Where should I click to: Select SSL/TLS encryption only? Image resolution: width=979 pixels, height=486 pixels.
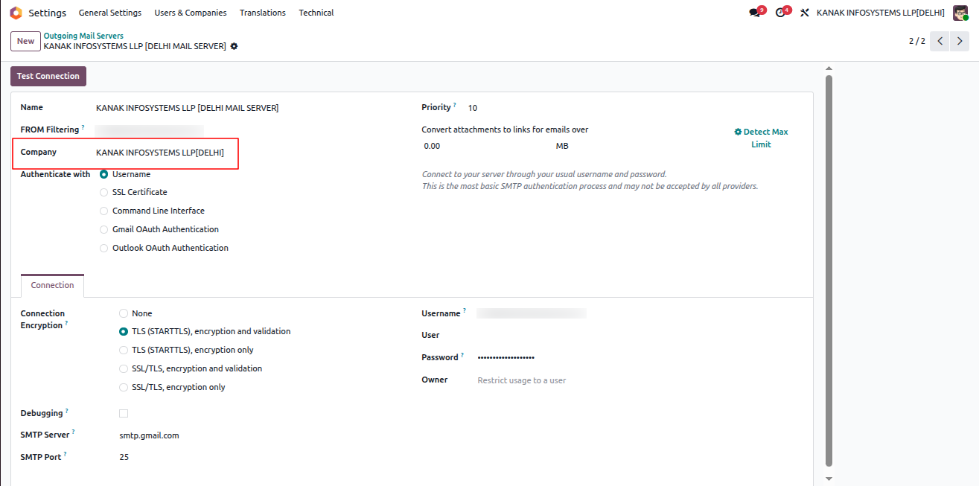(x=124, y=387)
